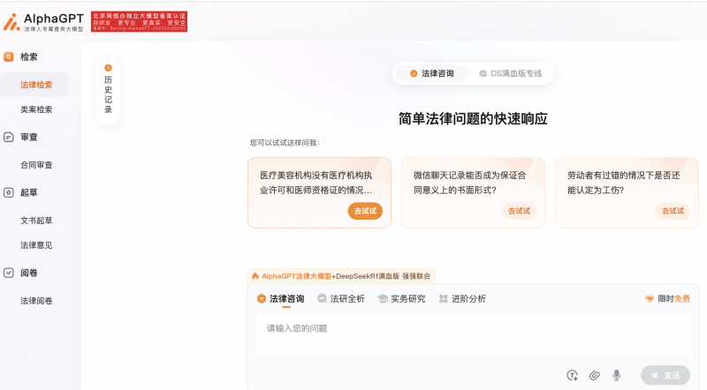Click the AlphaGPT logo
Screen dimensions: 707x390
click(x=44, y=21)
